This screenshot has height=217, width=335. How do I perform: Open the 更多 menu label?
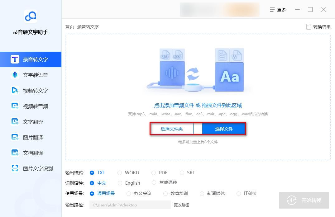tap(281, 10)
